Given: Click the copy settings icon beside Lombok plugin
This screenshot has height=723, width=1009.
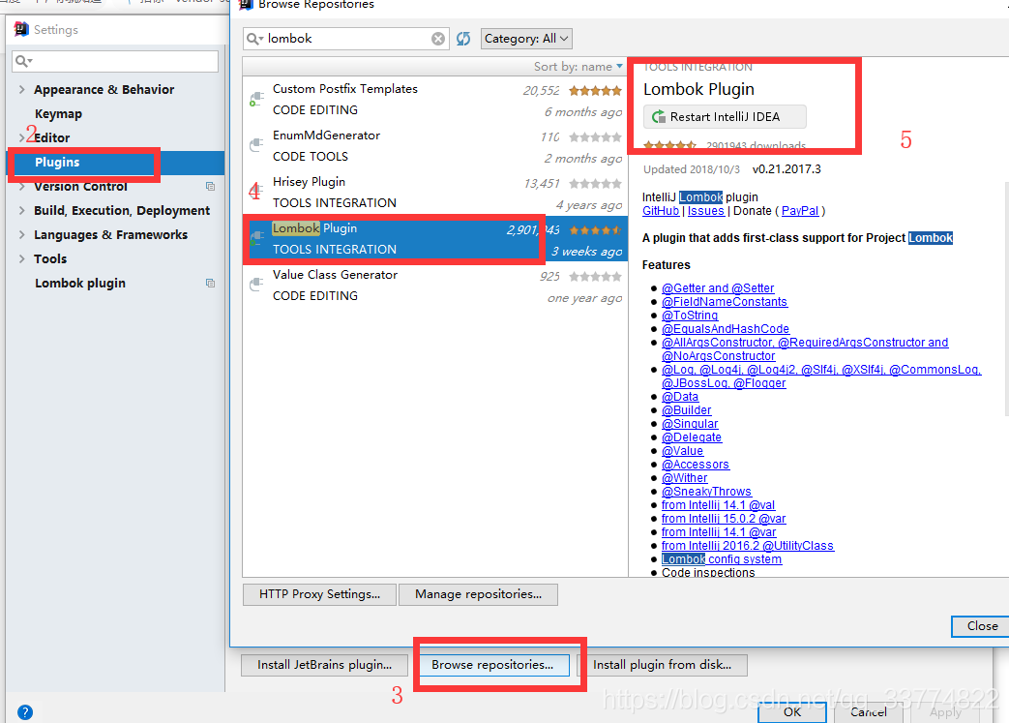Looking at the screenshot, I should (210, 283).
